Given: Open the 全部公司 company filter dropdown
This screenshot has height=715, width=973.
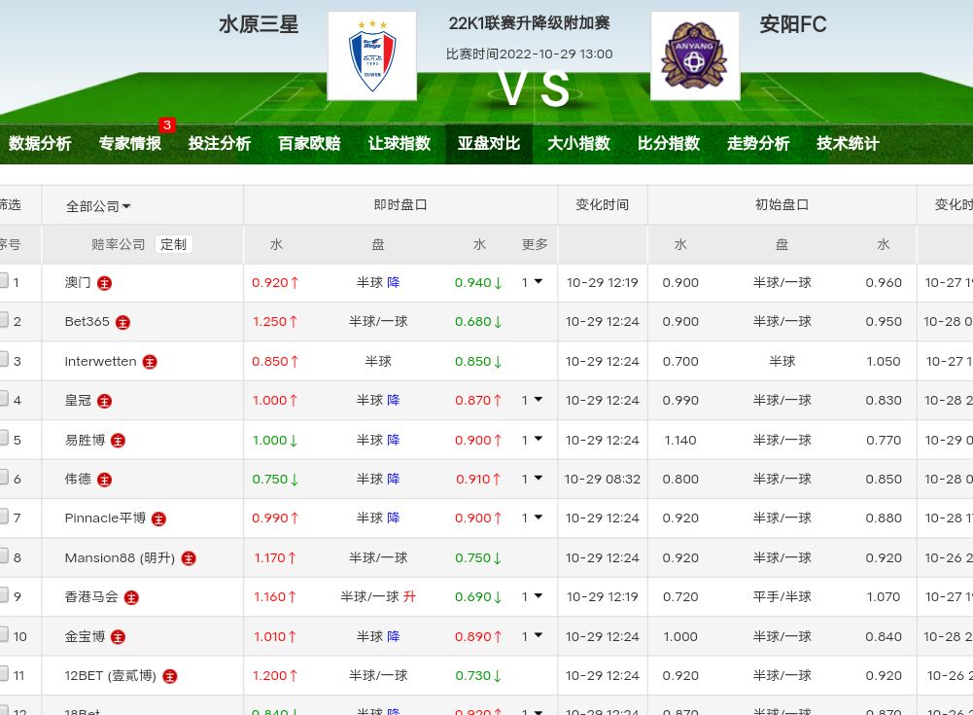Looking at the screenshot, I should pyautogui.click(x=98, y=206).
